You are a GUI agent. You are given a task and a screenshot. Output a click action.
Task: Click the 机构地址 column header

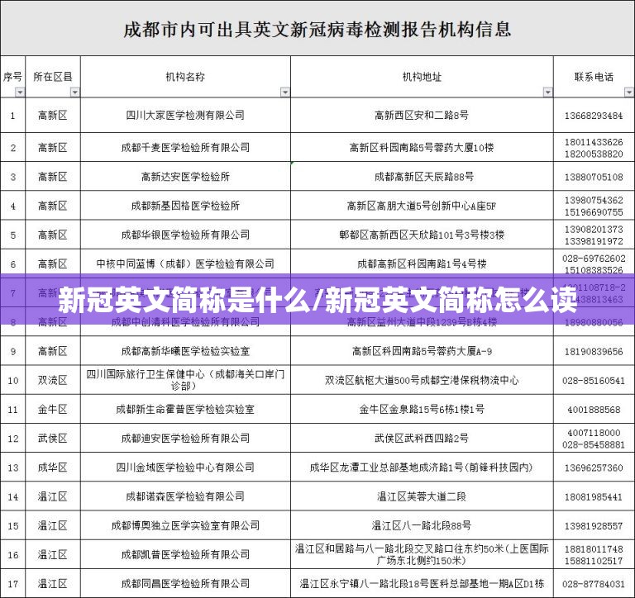point(422,77)
